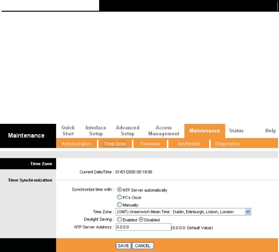Open the Quick Start tab
Viewport: 279px width, 252px height.
(68, 131)
